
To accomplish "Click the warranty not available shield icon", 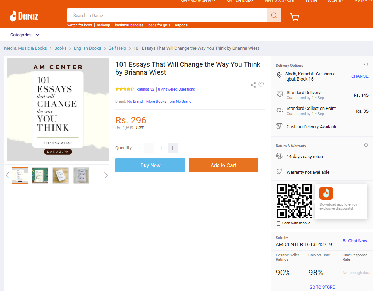I will coord(279,171).
